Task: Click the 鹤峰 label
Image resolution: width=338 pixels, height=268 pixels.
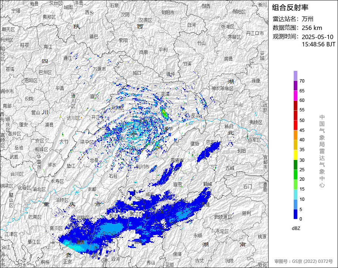Action: pos(207,184)
